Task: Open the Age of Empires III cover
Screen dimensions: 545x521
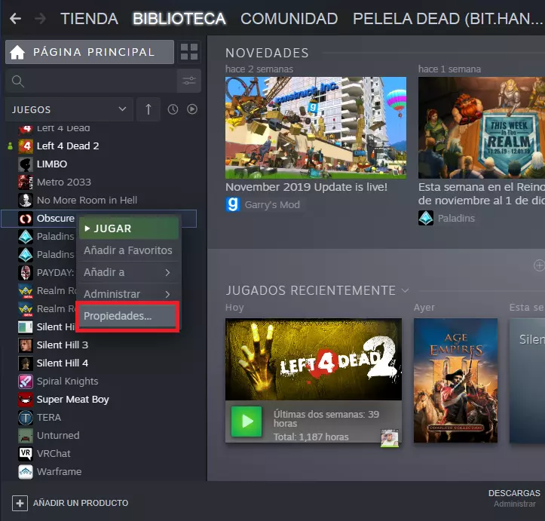Action: (455, 380)
